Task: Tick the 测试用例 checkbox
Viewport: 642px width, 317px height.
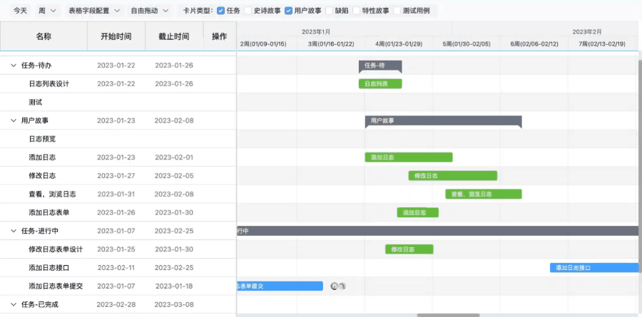Action: pos(397,11)
